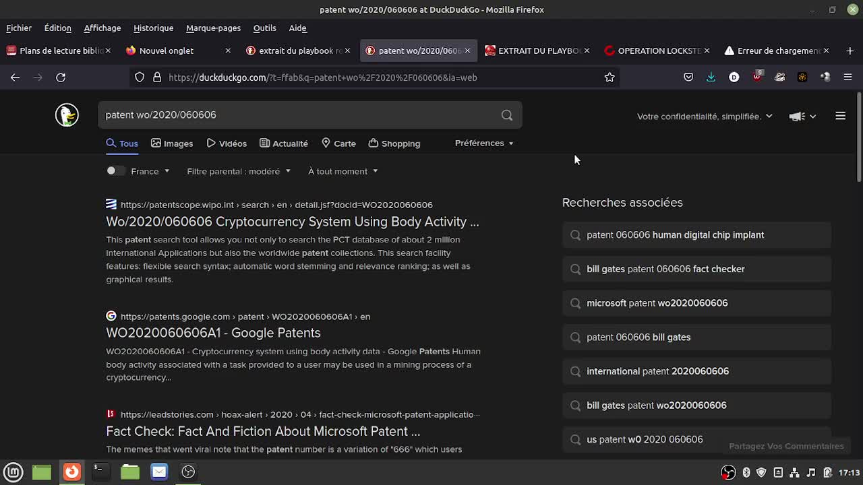
Task: Click the battery power tray icon
Action: 827,472
